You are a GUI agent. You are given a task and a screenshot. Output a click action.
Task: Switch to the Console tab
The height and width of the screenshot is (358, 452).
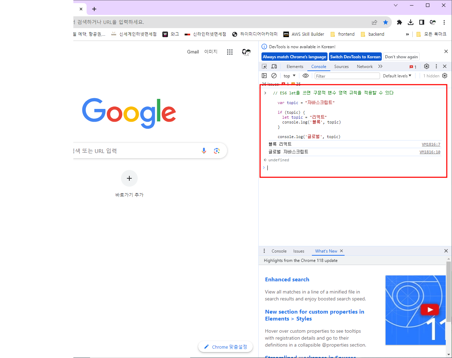[319, 67]
